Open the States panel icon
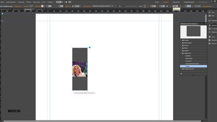This screenshot has height=122, width=217. (x=210, y=29)
